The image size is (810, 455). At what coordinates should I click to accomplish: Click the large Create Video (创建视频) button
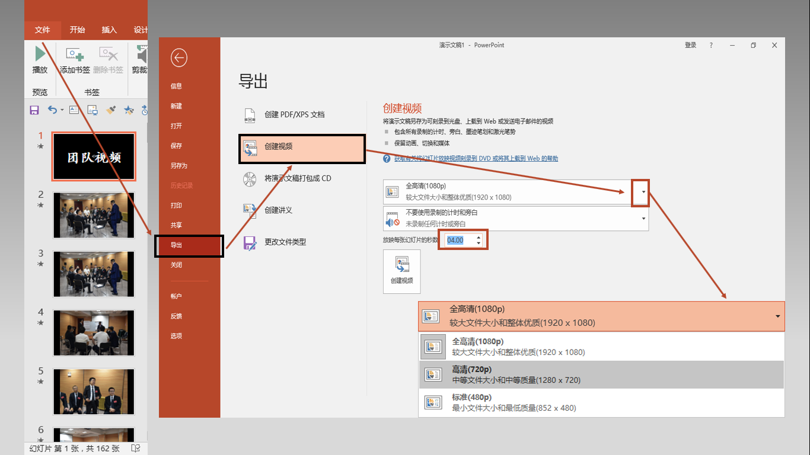[x=401, y=271]
